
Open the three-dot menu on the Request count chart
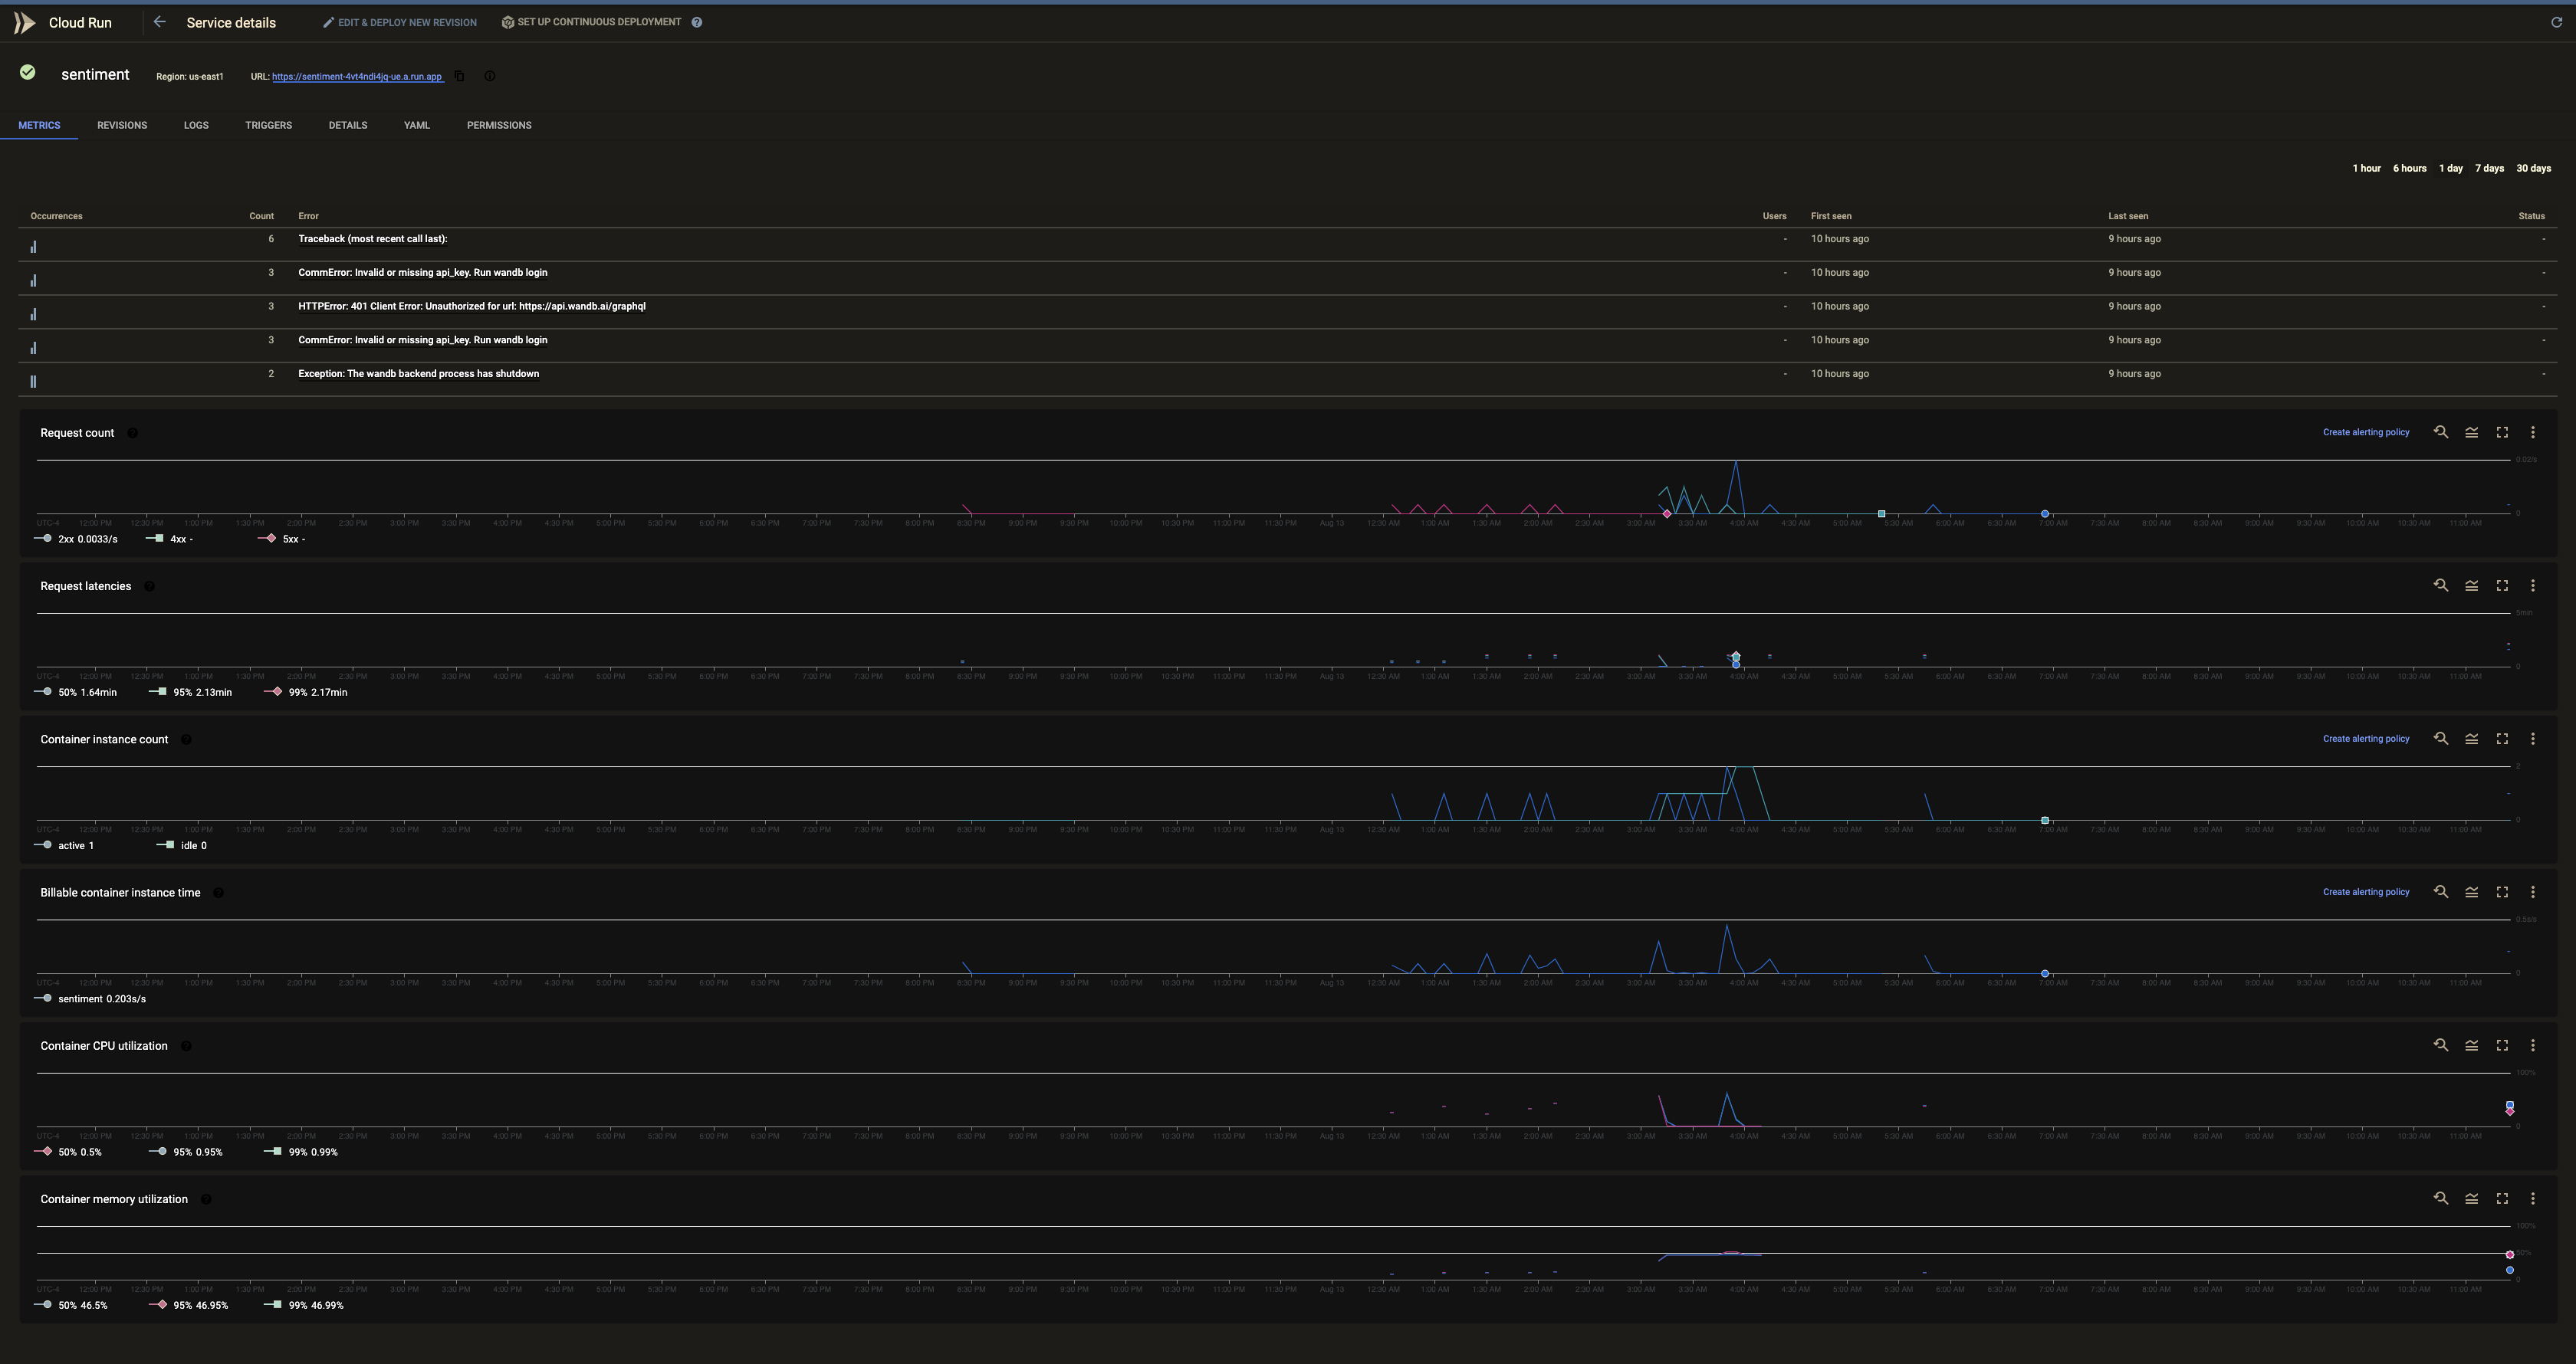point(2532,433)
